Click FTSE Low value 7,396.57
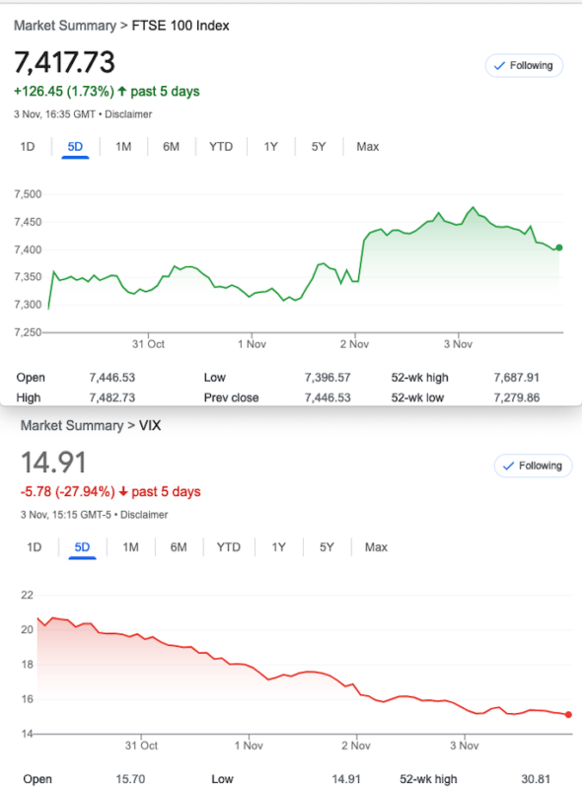The image size is (582, 789). (x=327, y=378)
